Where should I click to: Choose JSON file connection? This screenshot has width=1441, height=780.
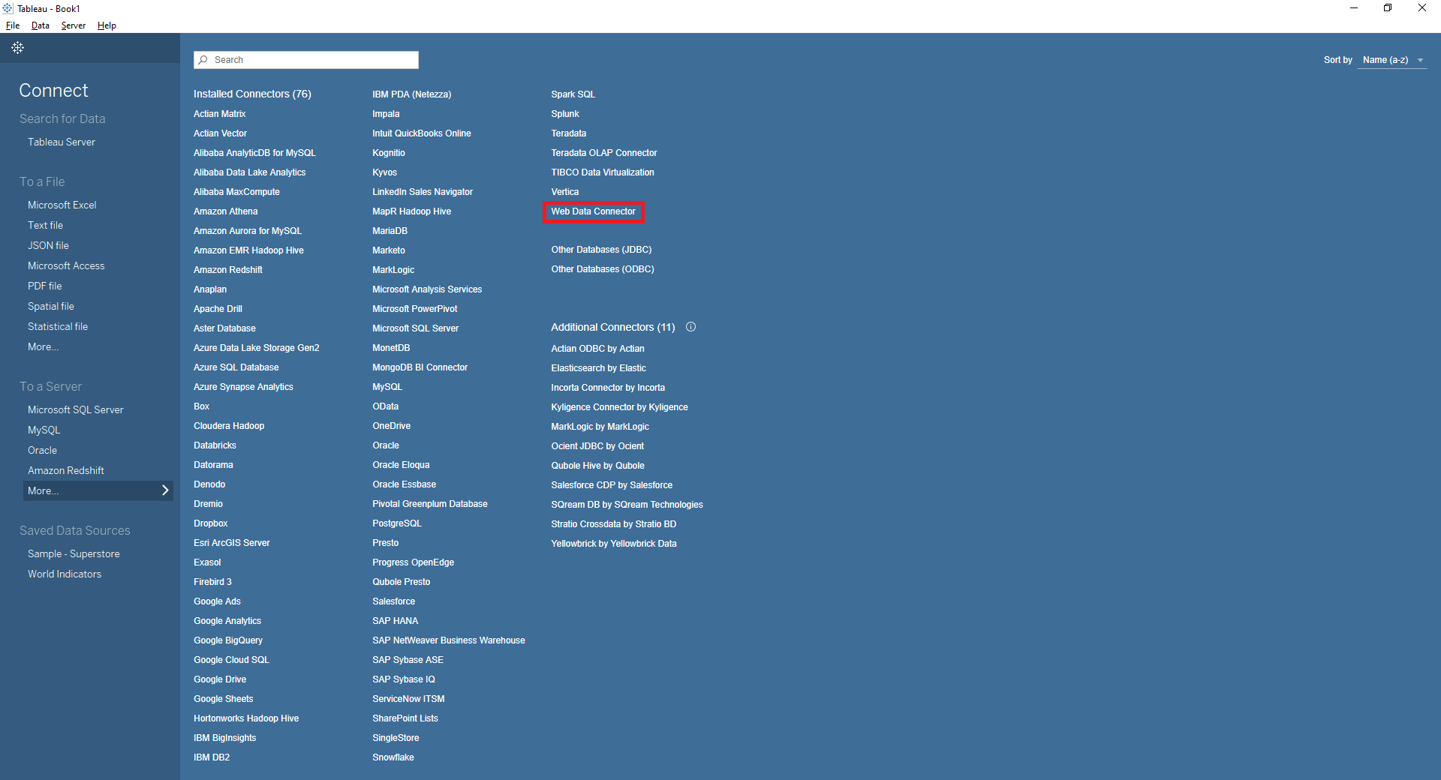tap(48, 245)
